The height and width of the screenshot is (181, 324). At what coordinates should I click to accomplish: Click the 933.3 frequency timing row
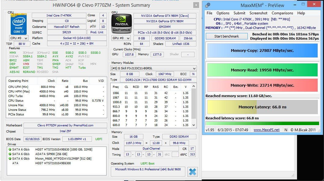pyautogui.click(x=151, y=107)
